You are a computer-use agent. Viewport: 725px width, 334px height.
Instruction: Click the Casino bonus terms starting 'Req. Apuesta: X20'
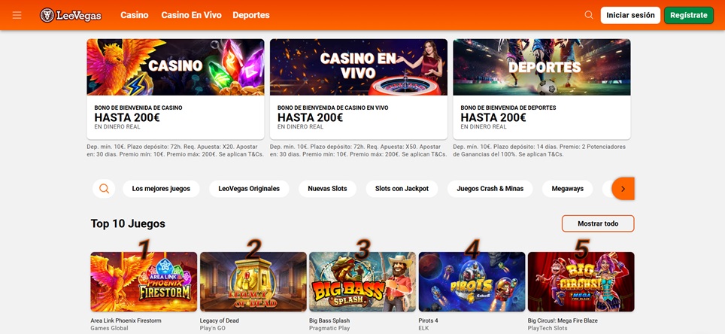click(x=175, y=150)
